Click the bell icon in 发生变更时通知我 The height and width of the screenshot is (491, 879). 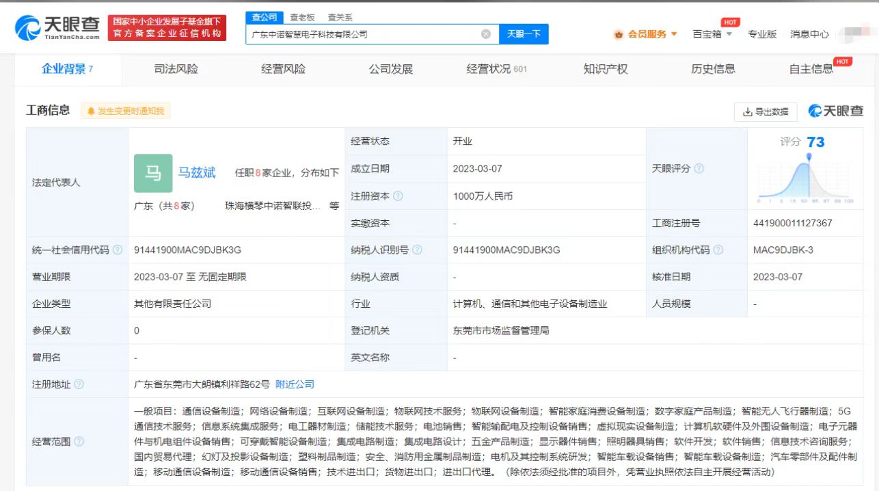tap(91, 111)
